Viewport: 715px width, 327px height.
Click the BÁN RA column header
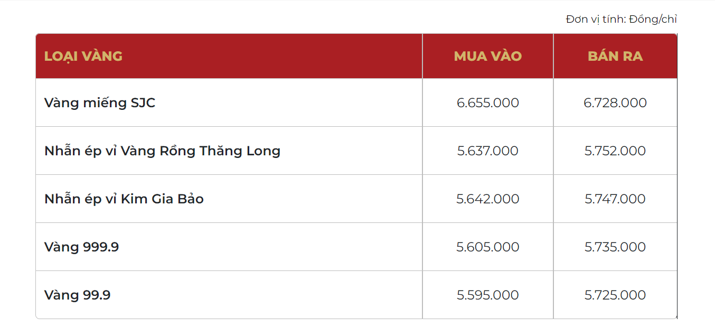coord(615,56)
